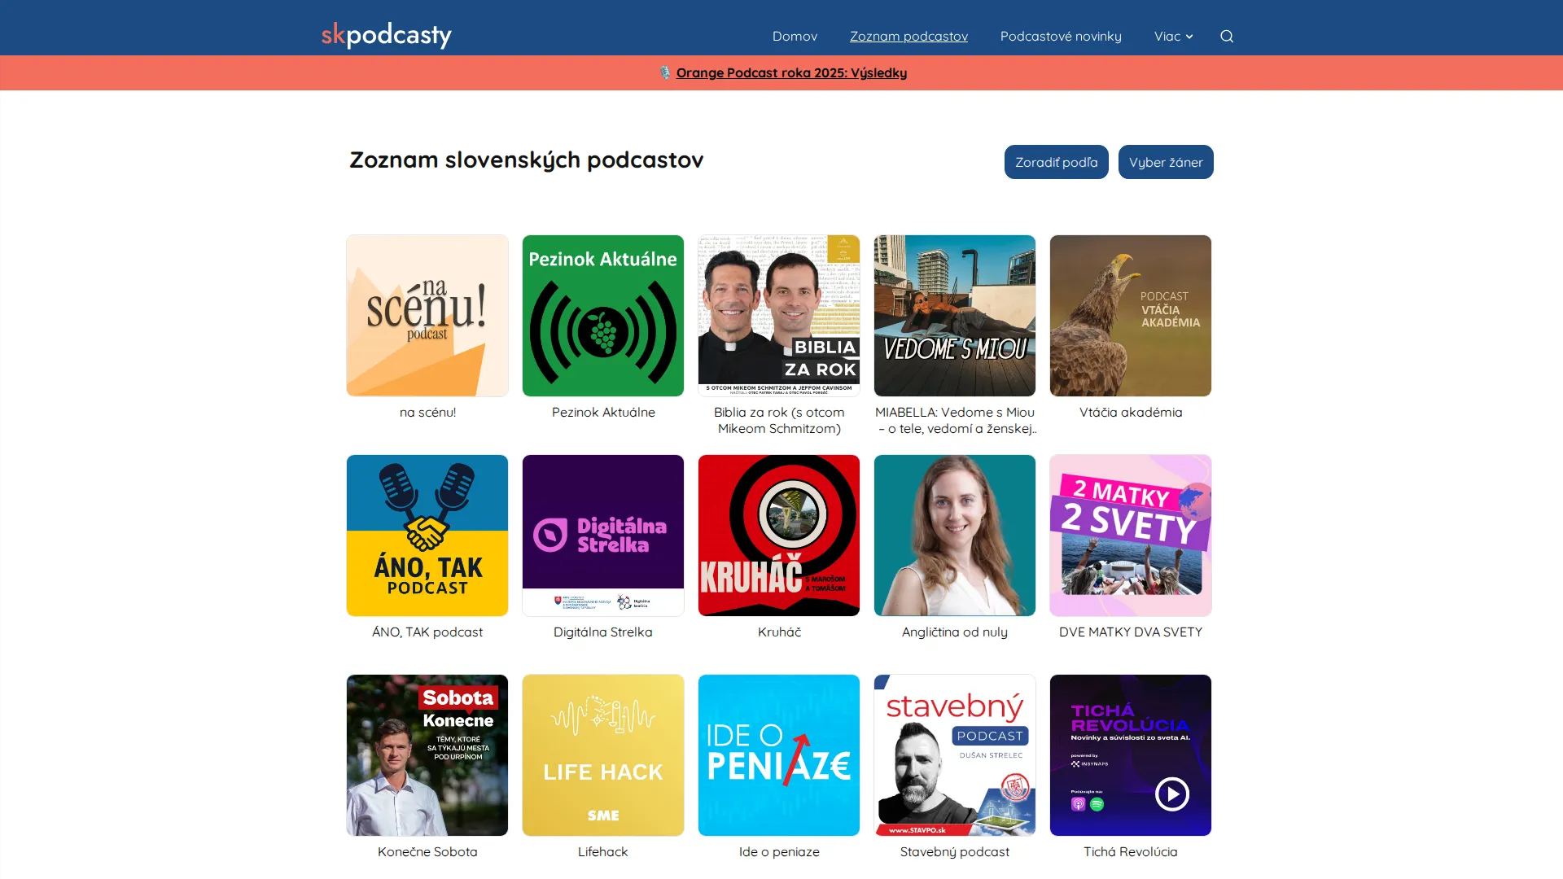The image size is (1563, 879).
Task: Click the skpodcasty site logo
Action: (387, 34)
